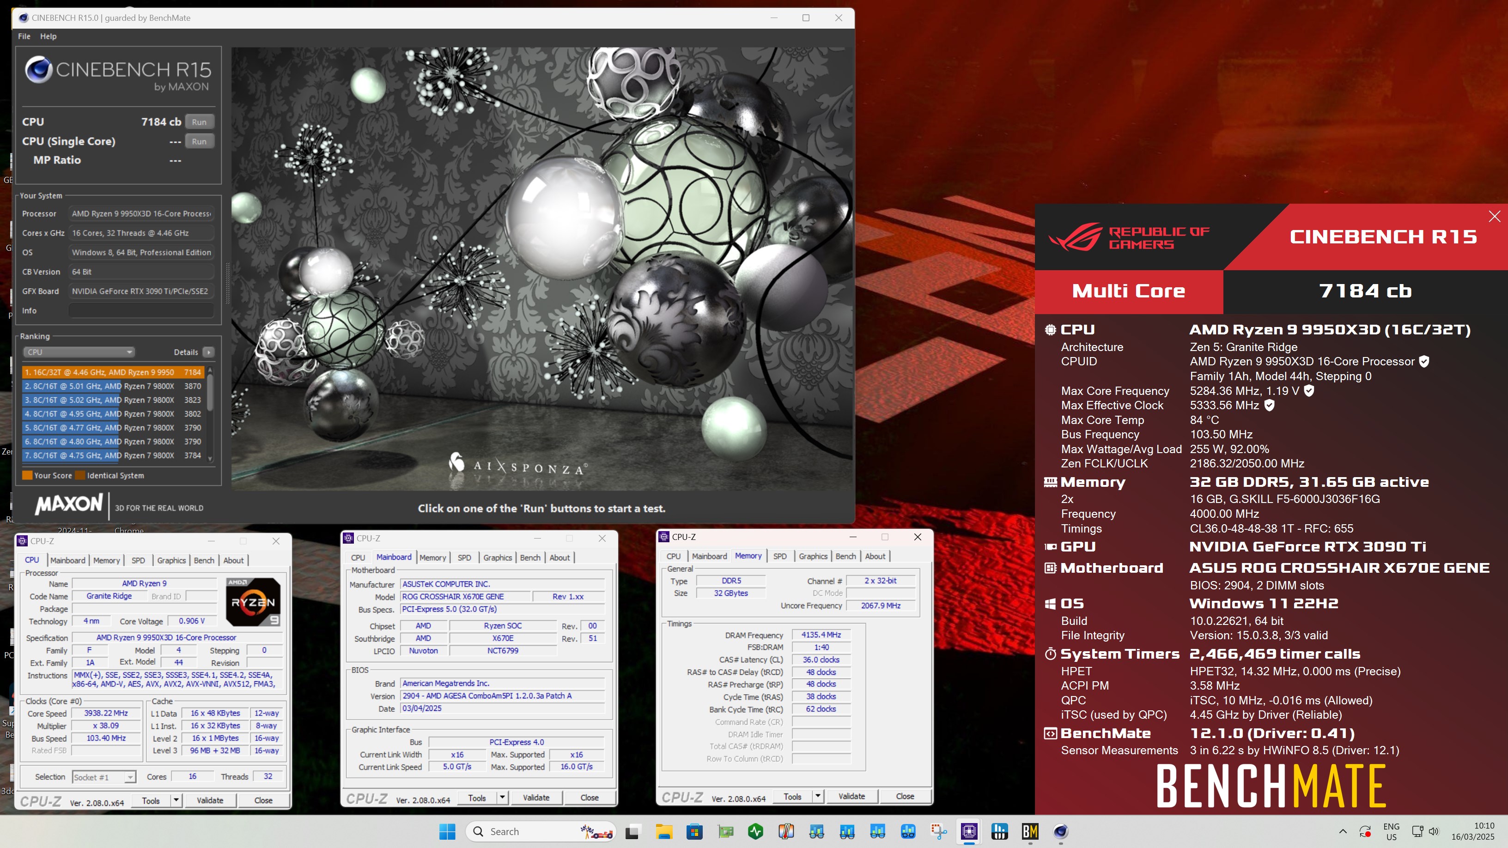This screenshot has width=1508, height=848.
Task: Select ranking row 2 scoring 3870
Action: (112, 386)
